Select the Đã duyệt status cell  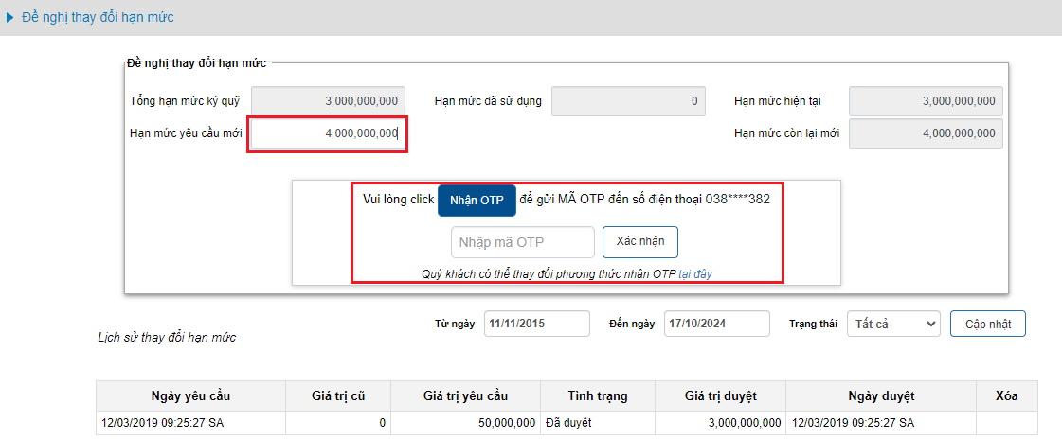click(598, 423)
